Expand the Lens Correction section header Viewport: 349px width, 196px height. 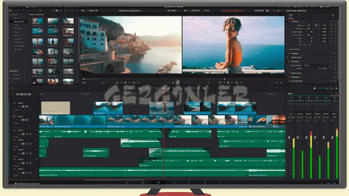296,81
